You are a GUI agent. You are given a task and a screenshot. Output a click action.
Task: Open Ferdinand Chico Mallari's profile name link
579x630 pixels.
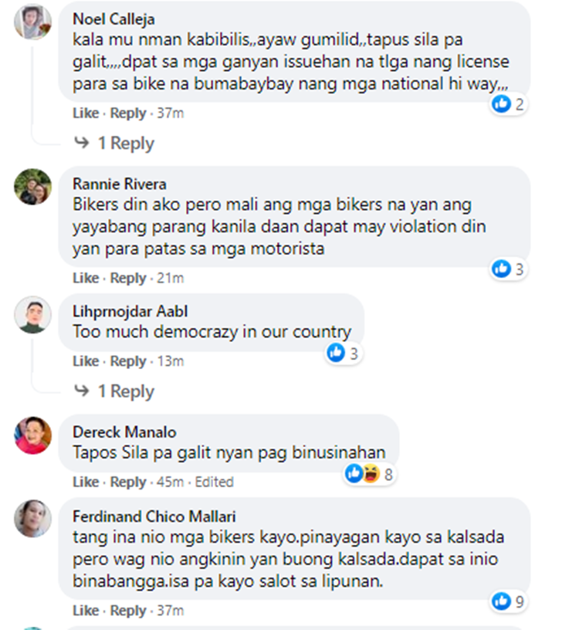(154, 517)
